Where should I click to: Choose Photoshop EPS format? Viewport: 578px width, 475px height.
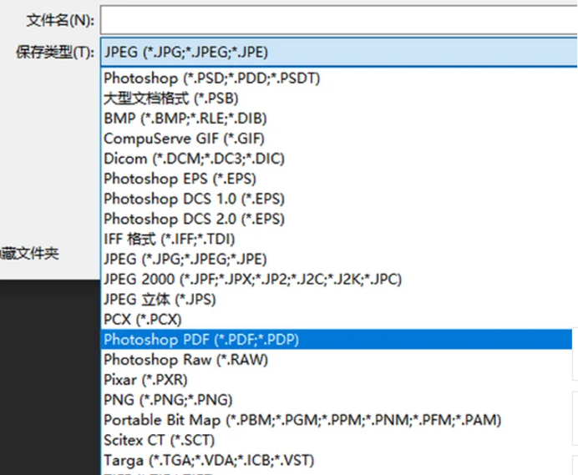pyautogui.click(x=180, y=179)
